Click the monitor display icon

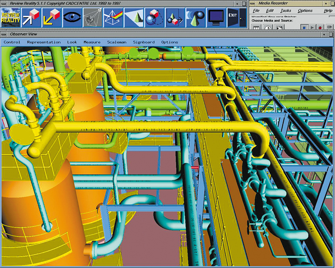tap(216, 17)
